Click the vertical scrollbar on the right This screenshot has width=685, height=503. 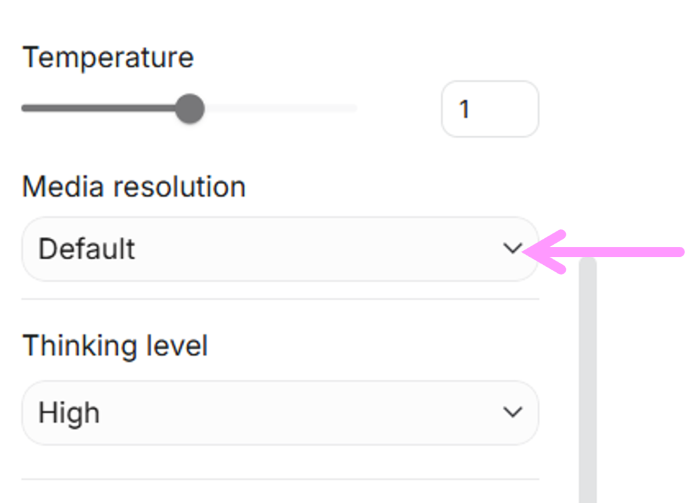pos(588,375)
